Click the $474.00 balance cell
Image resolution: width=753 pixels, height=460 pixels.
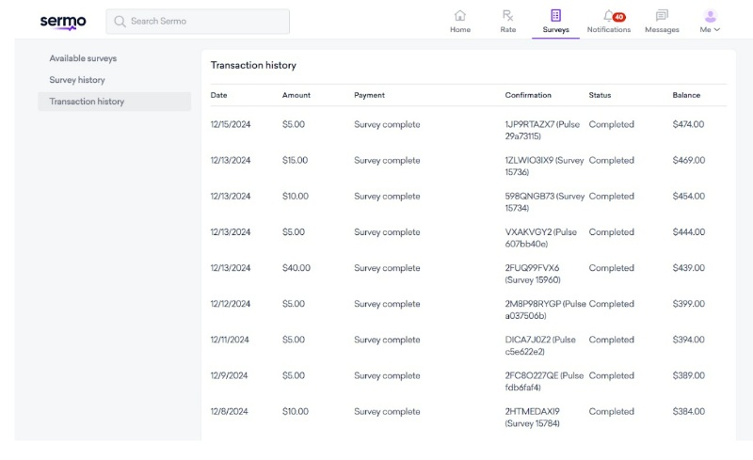(x=688, y=124)
